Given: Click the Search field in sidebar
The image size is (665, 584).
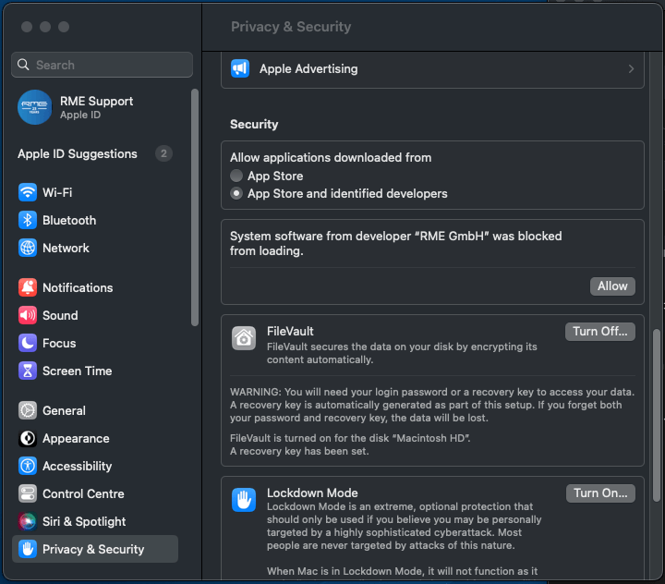Looking at the screenshot, I should (x=102, y=65).
